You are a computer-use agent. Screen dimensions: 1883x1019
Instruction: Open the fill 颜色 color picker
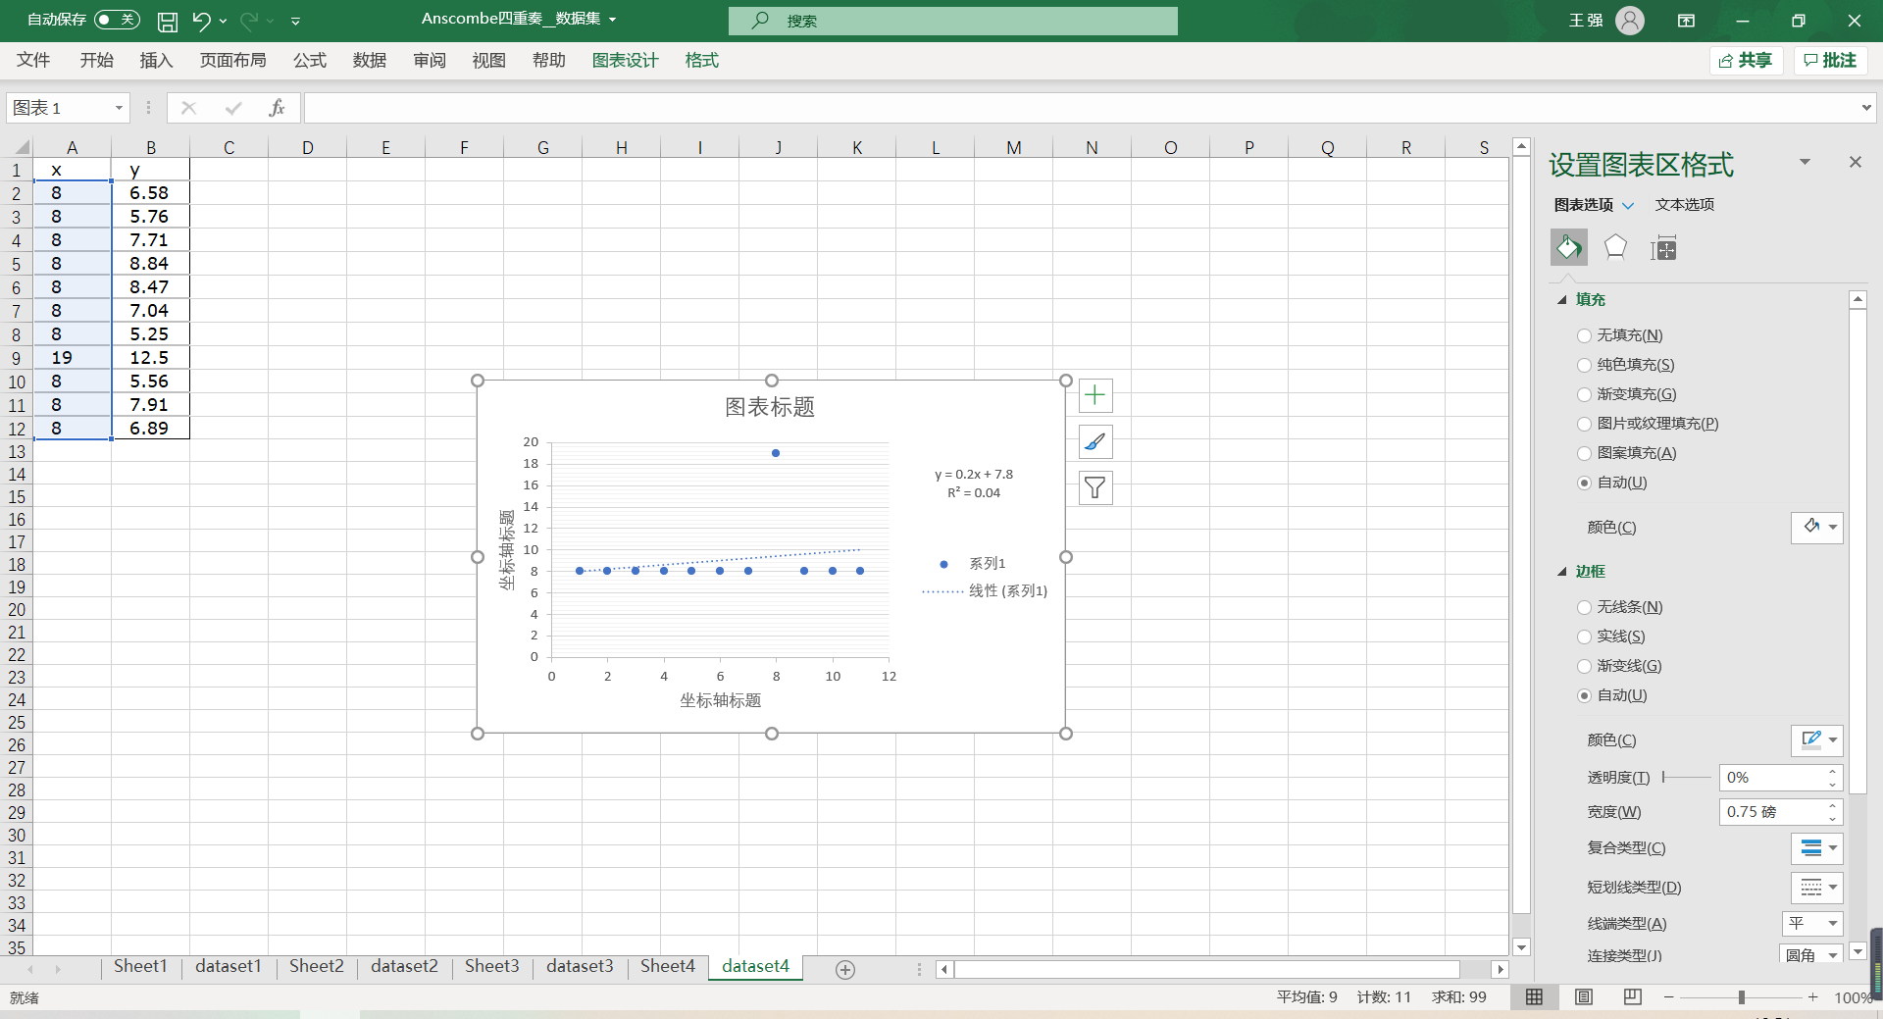[1817, 528]
